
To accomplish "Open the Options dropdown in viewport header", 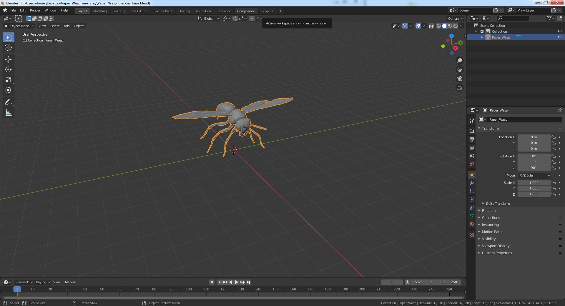I will tap(456, 19).
